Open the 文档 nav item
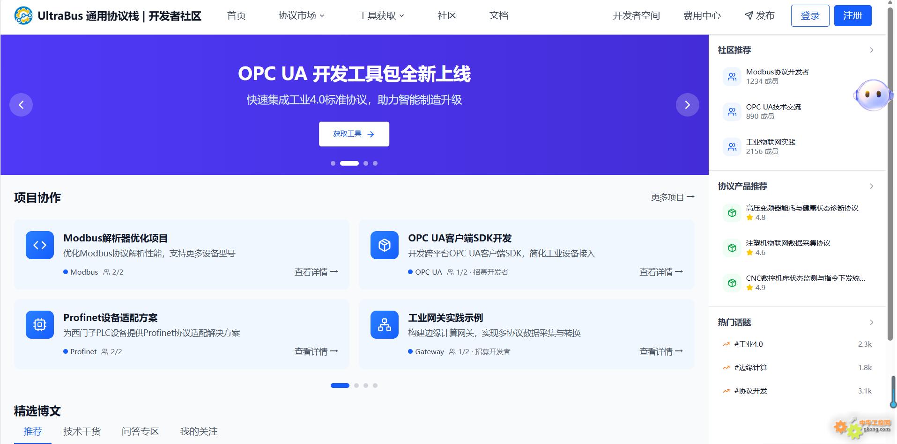The image size is (897, 444). coord(499,16)
